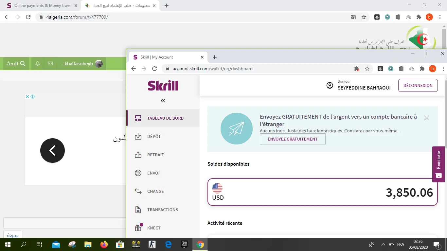Dismiss the free transfer promo banner

426,118
